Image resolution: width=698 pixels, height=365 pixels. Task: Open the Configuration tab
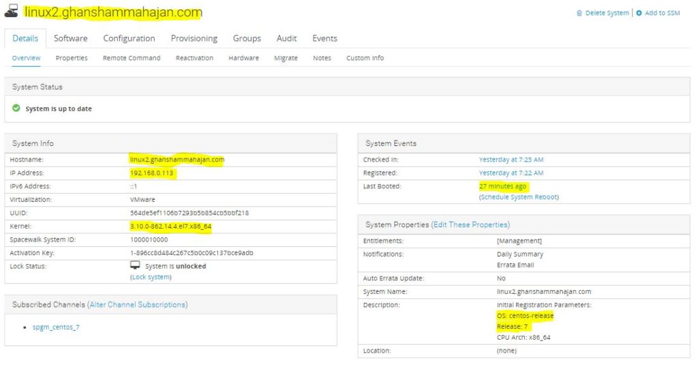pos(129,38)
